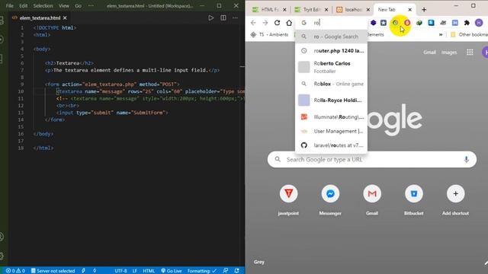488x274 pixels.
Task: Start Go Live server
Action: coord(172,271)
